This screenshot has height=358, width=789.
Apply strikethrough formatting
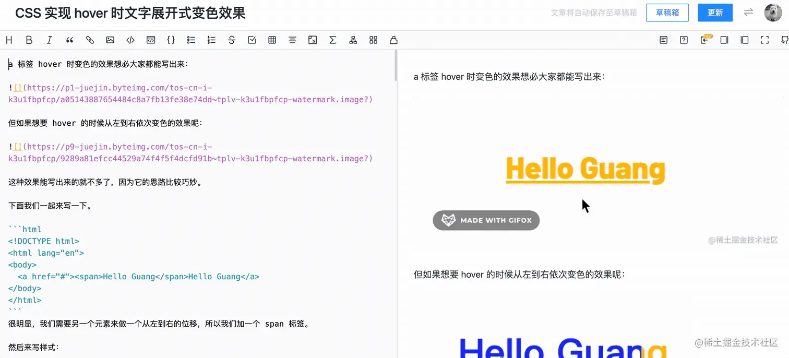232,40
